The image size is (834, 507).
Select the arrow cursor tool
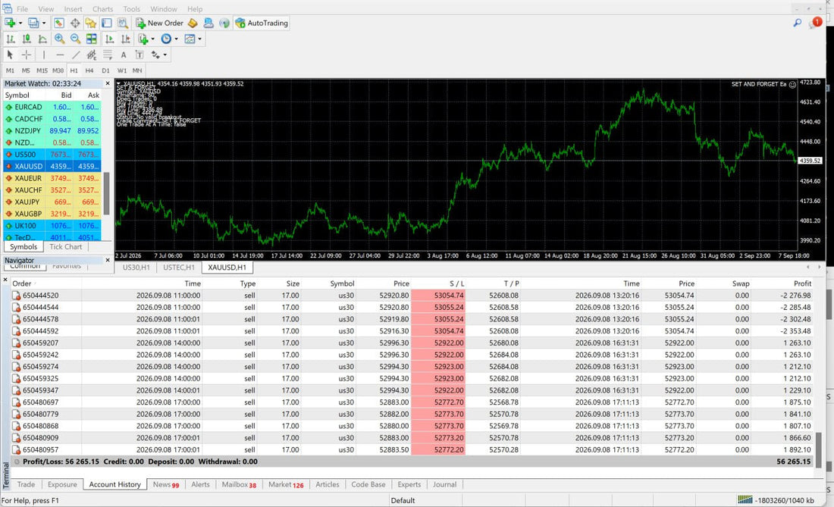[10, 55]
